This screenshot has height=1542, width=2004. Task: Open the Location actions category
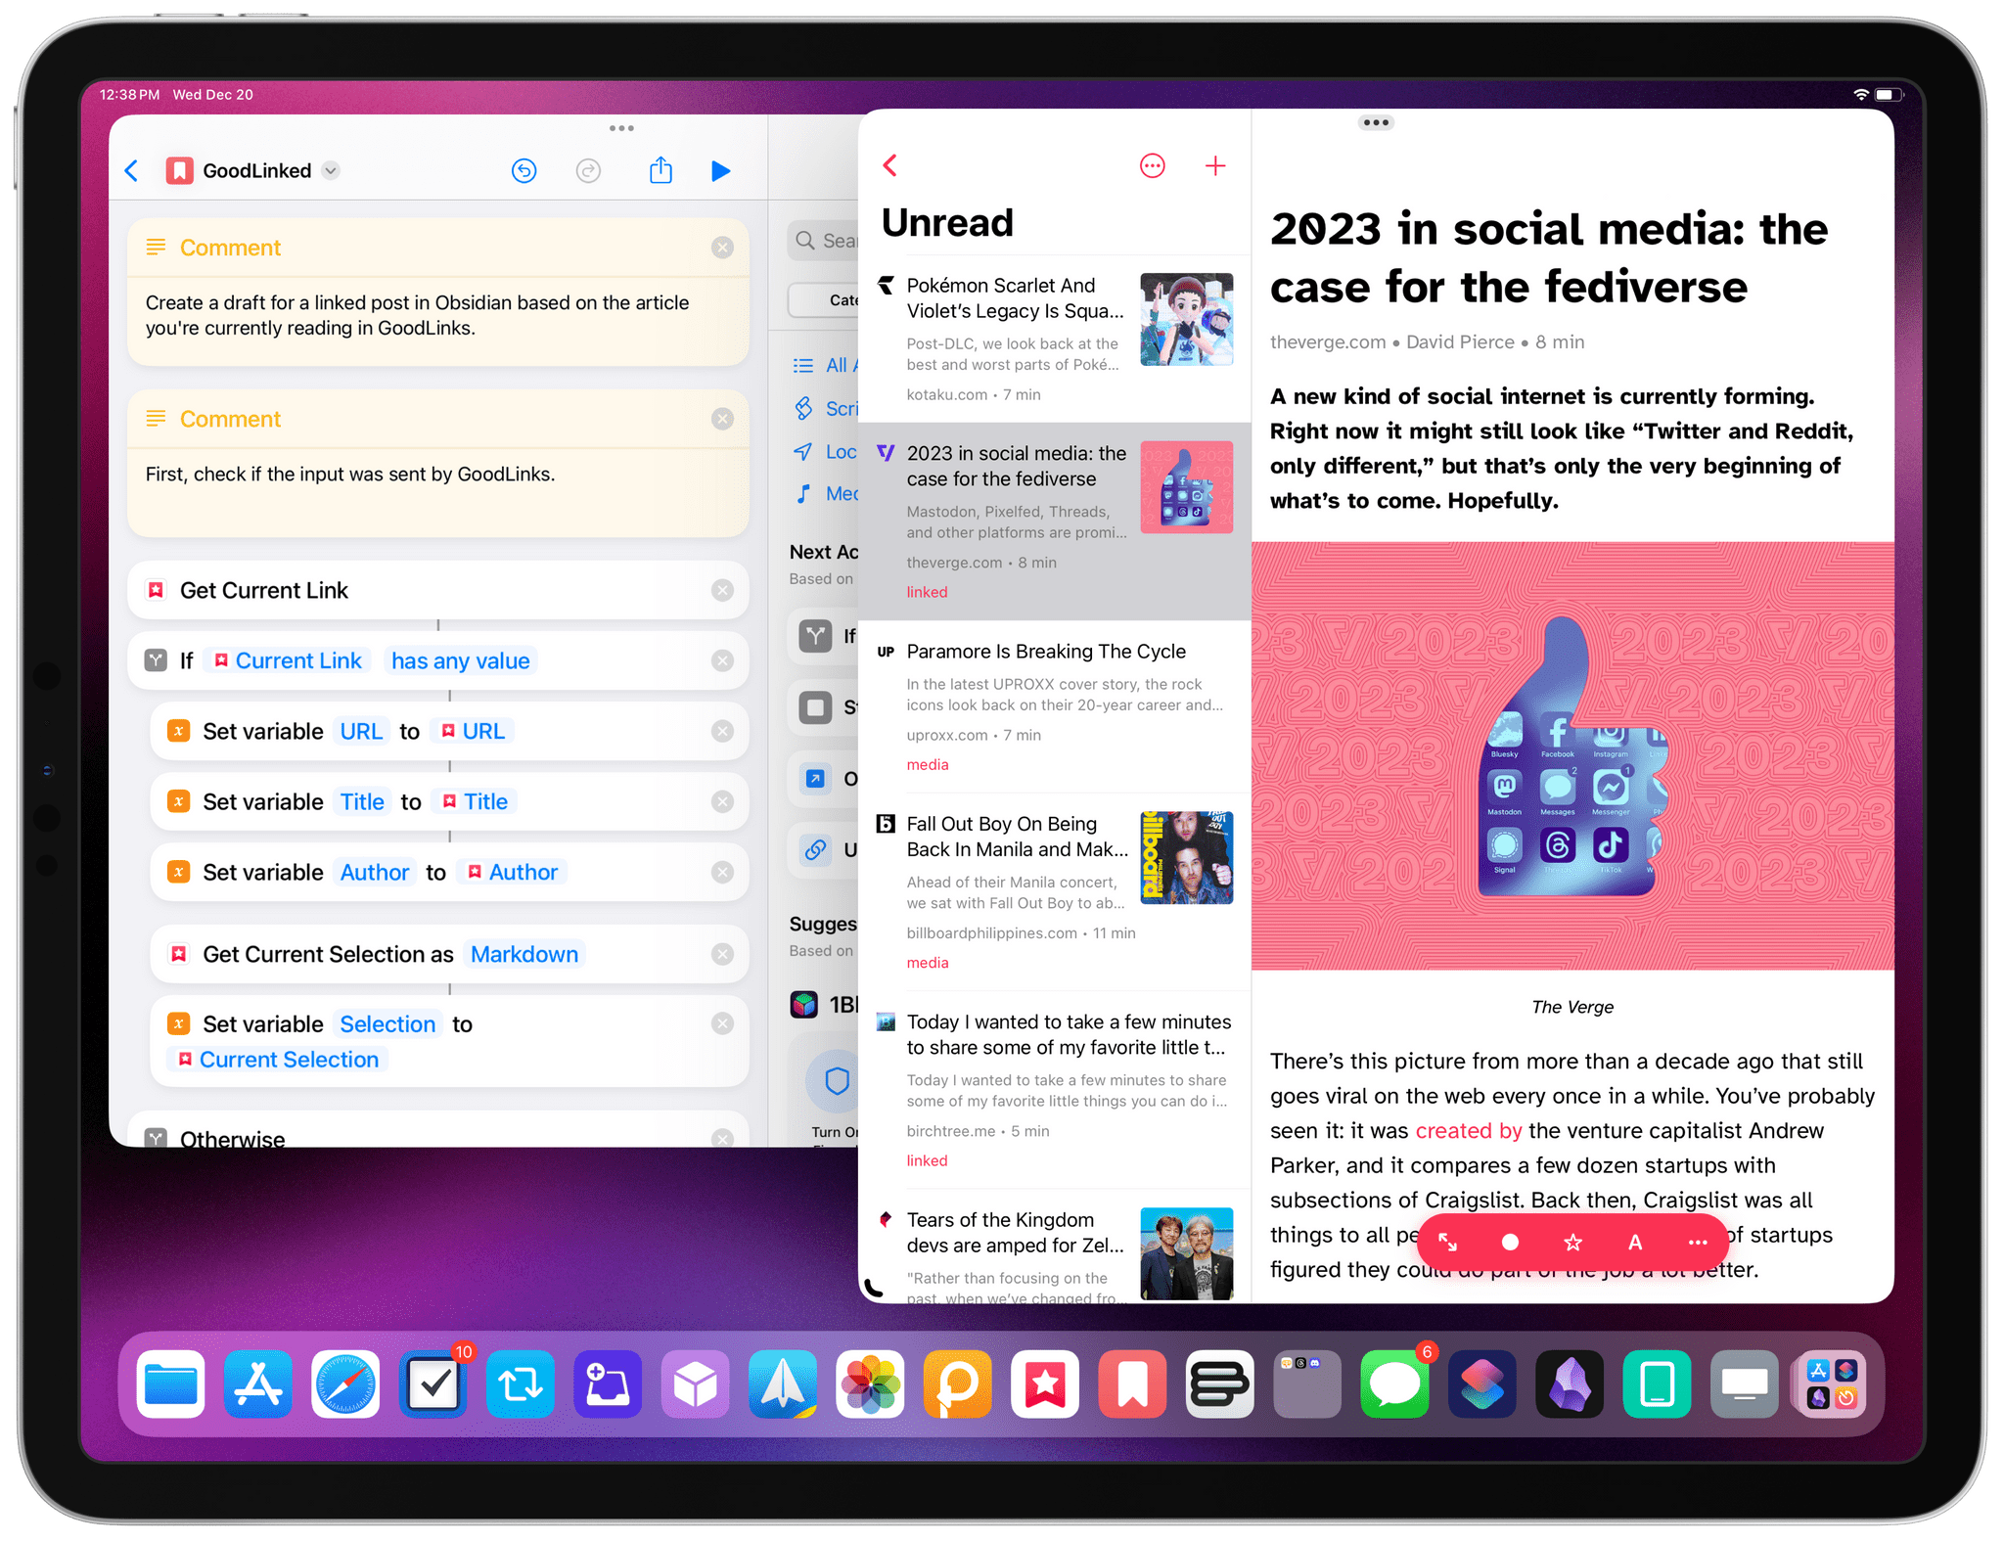(x=825, y=451)
